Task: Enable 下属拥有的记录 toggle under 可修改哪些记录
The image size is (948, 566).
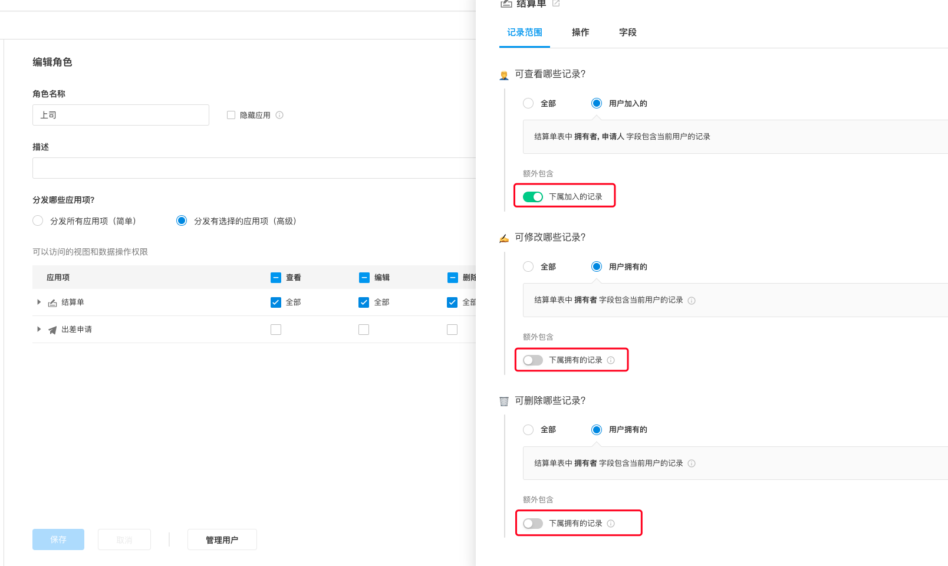Action: point(533,360)
